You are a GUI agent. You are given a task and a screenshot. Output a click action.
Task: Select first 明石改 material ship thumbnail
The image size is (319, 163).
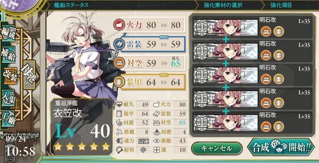(x=226, y=27)
